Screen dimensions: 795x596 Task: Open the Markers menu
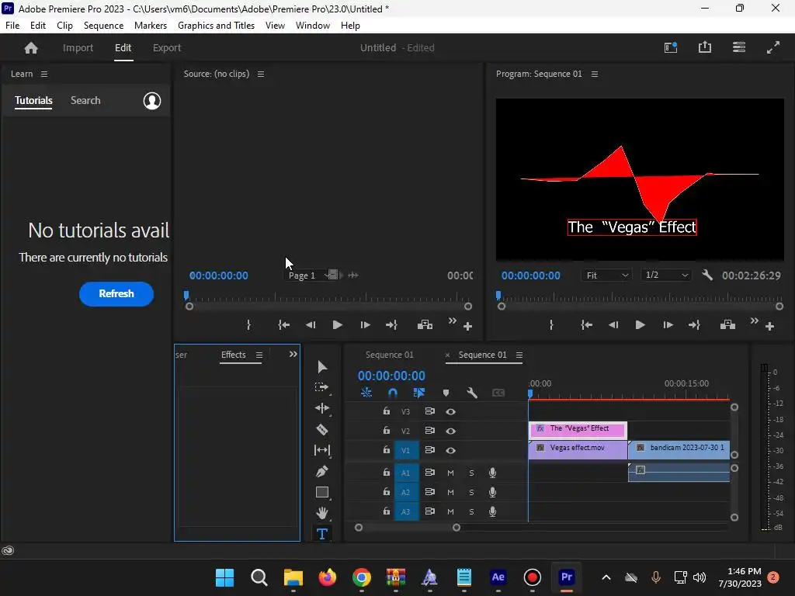point(151,26)
